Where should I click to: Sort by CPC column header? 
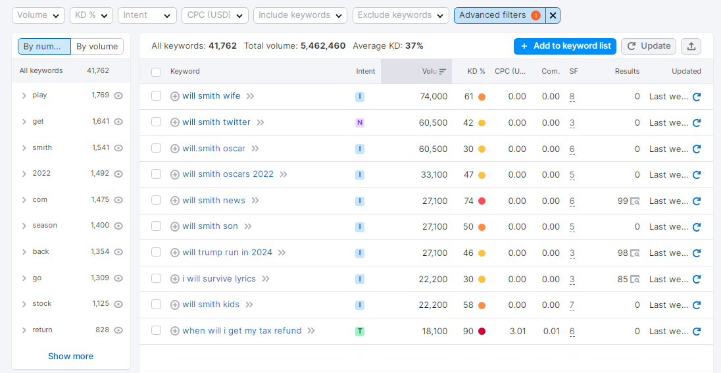coord(510,71)
